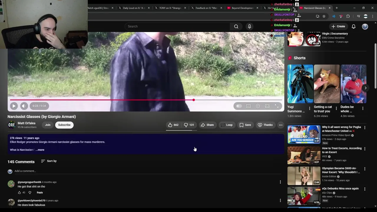Open options for 'Yugi Summons' Short

[310, 109]
